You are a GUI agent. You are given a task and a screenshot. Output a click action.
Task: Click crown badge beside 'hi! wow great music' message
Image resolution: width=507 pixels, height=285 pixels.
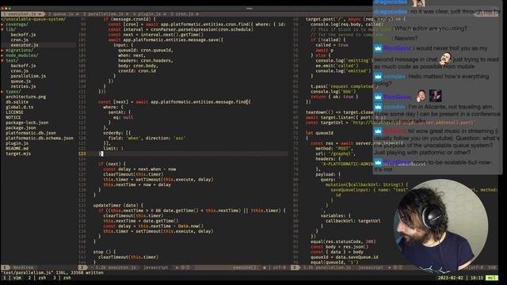pos(379,131)
